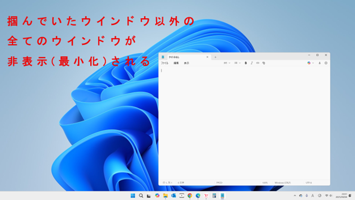The width and height of the screenshot is (355, 200).
Task: Minimize the Notepad window
Action: pyautogui.click(x=309, y=55)
